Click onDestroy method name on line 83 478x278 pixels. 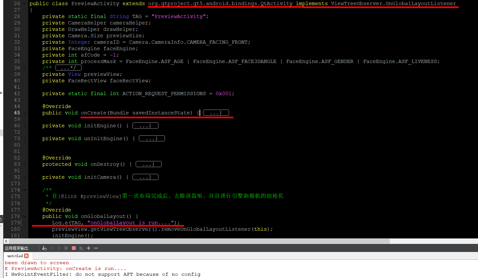tap(105, 164)
